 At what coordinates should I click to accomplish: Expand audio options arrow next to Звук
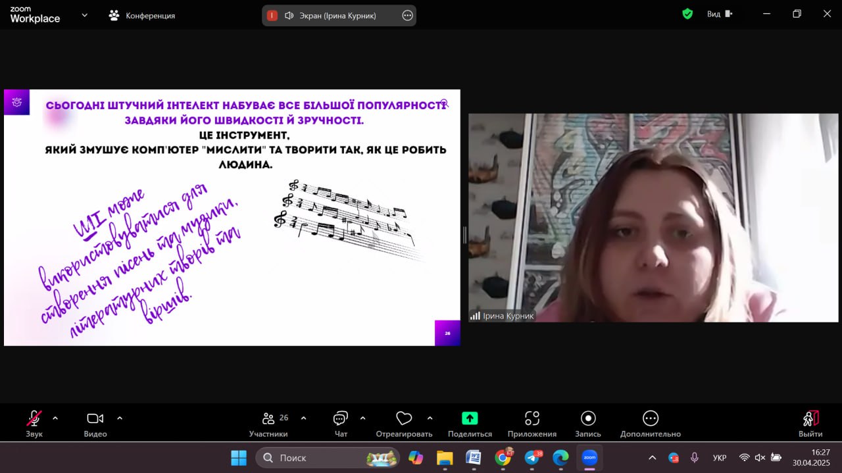55,418
